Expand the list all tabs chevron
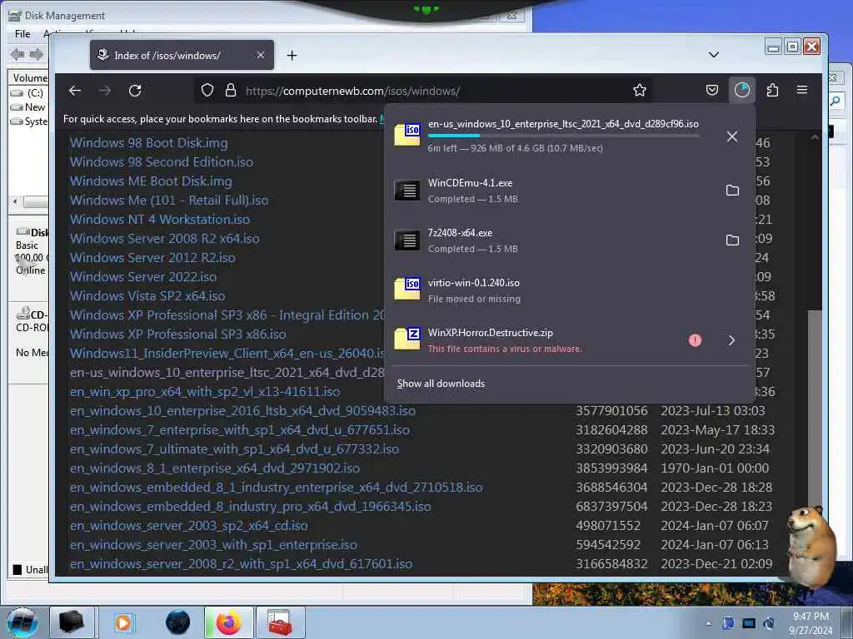This screenshot has width=853, height=639. point(714,55)
